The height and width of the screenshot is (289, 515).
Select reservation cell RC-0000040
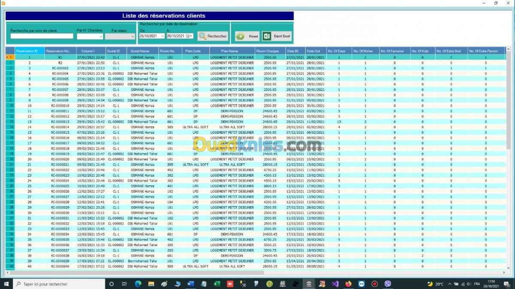tap(60, 266)
